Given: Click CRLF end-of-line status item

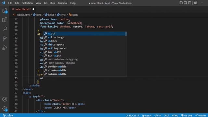Looking at the screenshot, I should (166, 115).
